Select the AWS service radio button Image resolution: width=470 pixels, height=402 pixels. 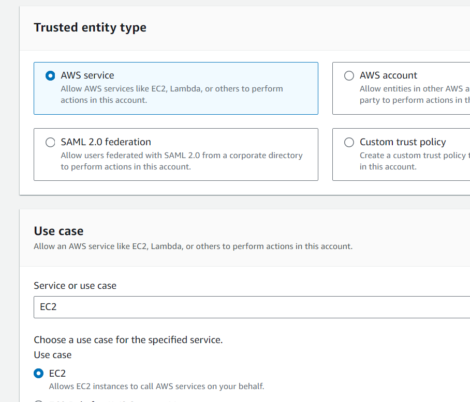click(x=50, y=75)
